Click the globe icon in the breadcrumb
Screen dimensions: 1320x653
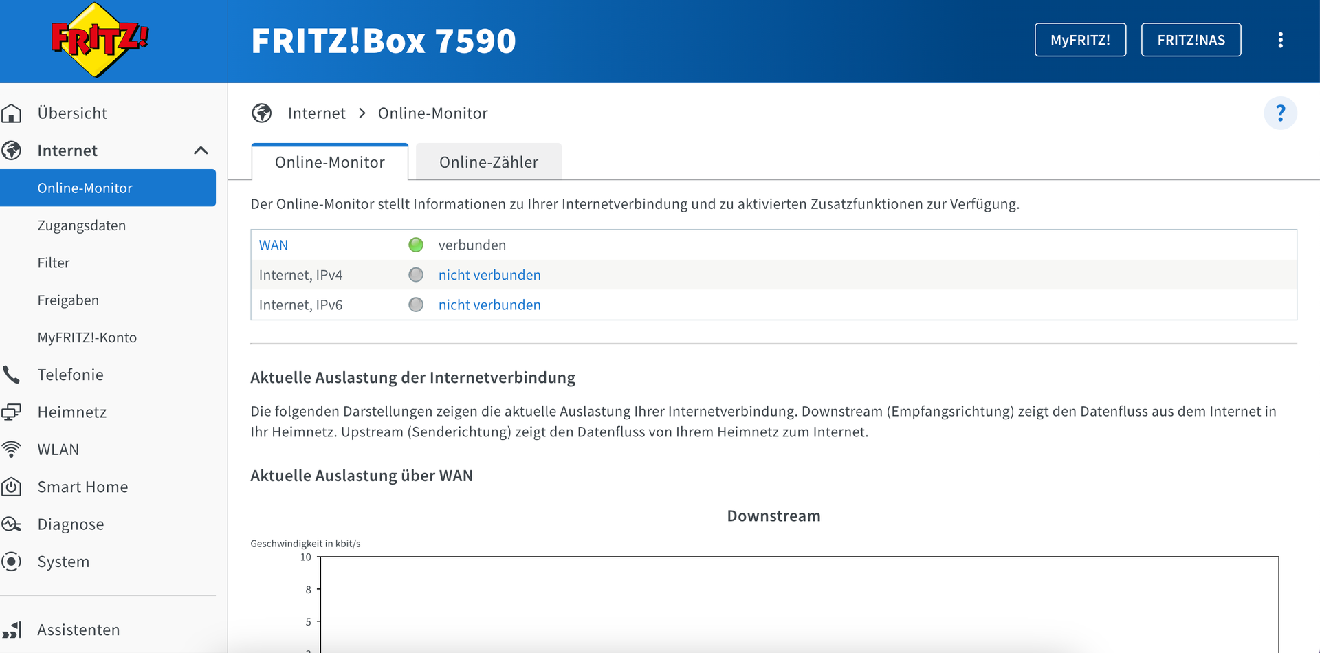(262, 113)
